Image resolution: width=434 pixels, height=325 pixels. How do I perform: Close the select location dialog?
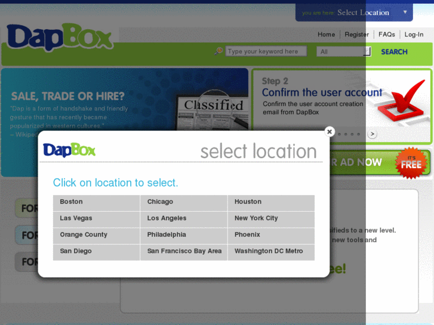pyautogui.click(x=330, y=132)
